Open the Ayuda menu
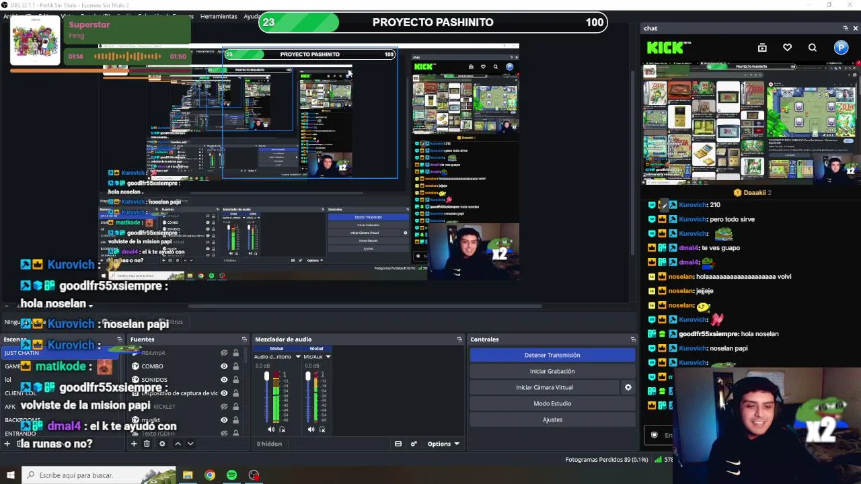861x484 pixels. coord(252,16)
